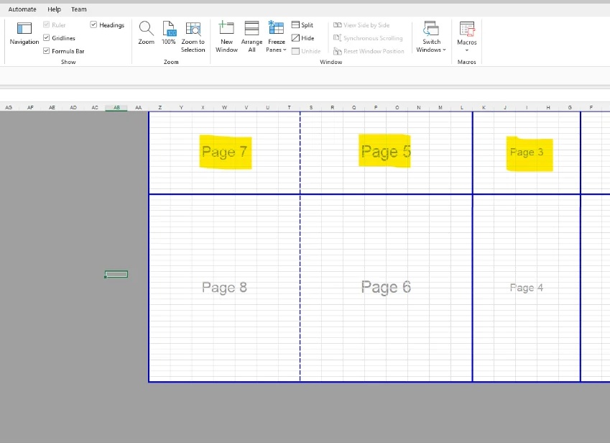Open the Navigation pane
610x443 pixels.
pyautogui.click(x=24, y=34)
